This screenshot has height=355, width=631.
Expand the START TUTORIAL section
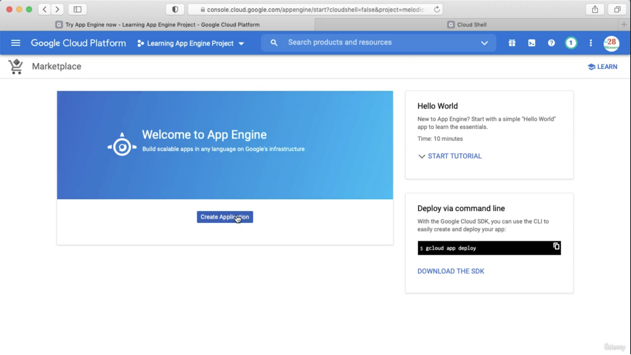pos(450,156)
